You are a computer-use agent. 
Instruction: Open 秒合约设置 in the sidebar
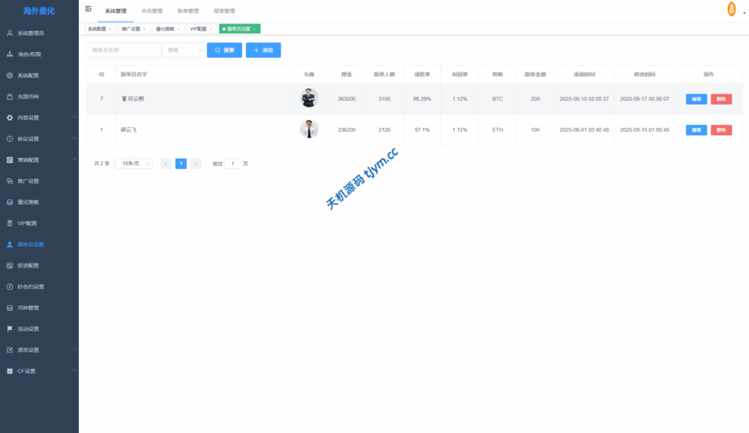31,287
